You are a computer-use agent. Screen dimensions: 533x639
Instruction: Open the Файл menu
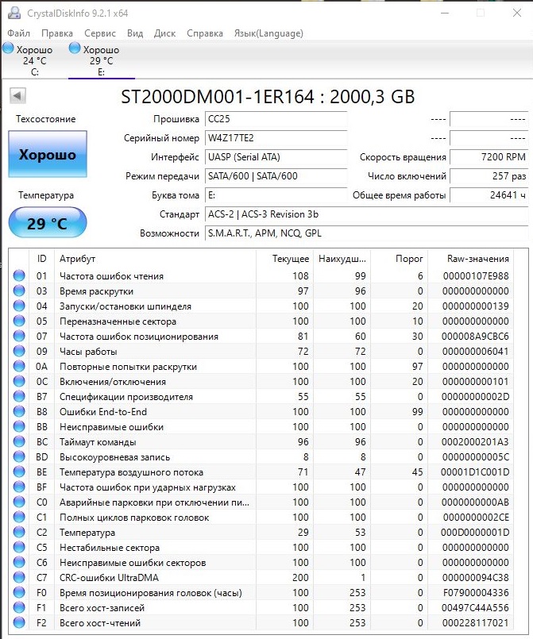tap(18, 33)
